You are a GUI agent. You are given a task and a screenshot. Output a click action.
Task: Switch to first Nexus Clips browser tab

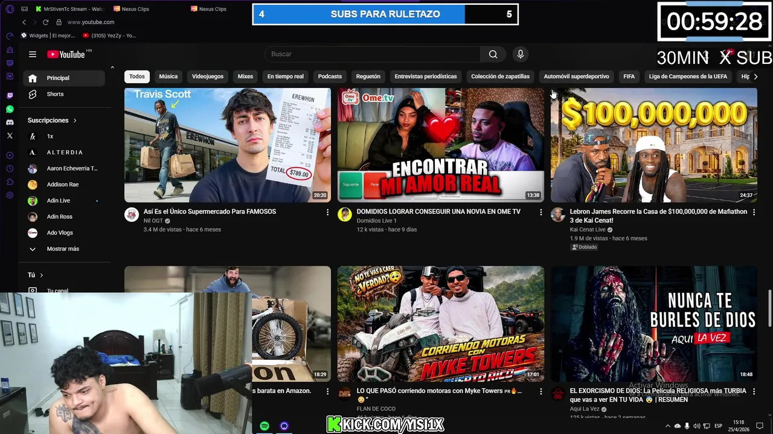coord(132,9)
